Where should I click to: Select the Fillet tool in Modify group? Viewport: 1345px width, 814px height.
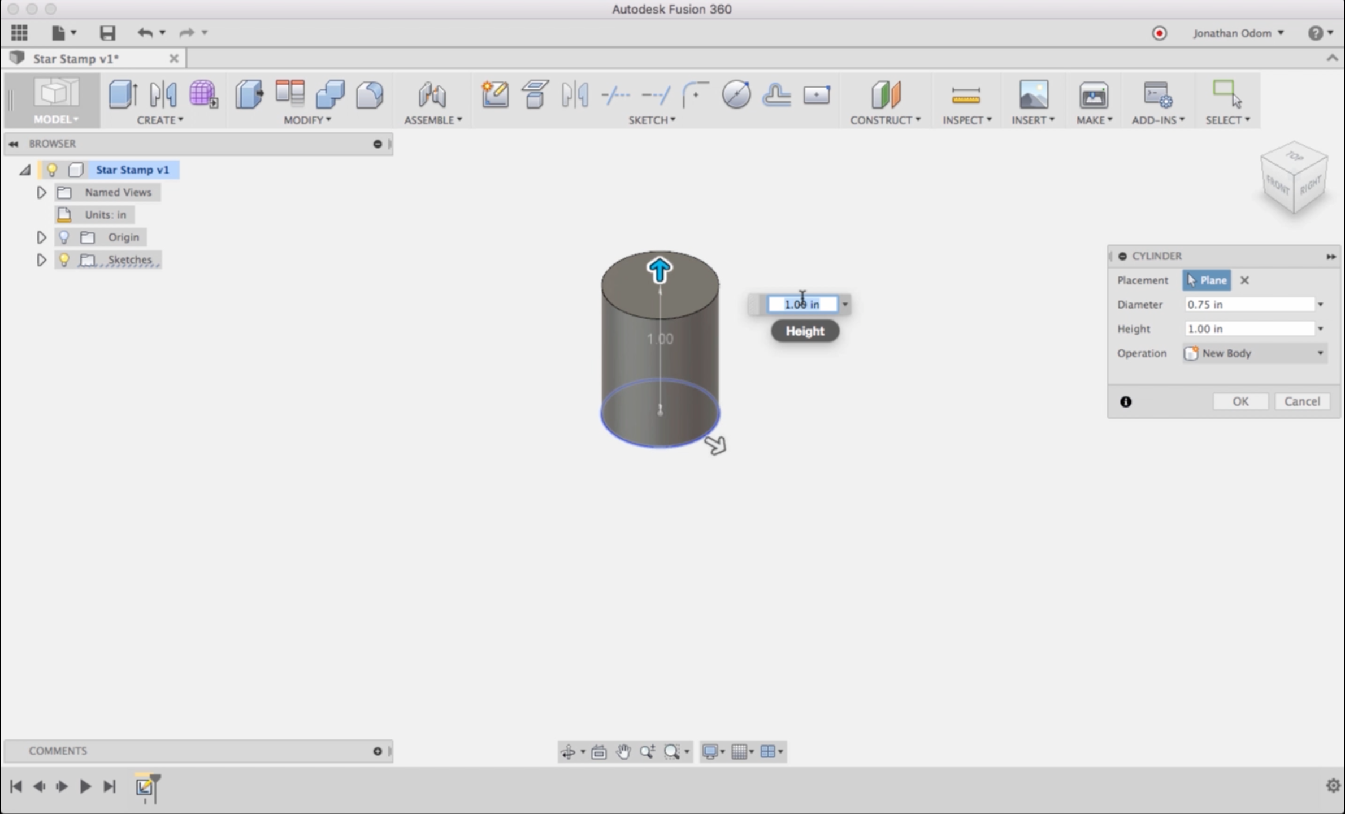[370, 94]
